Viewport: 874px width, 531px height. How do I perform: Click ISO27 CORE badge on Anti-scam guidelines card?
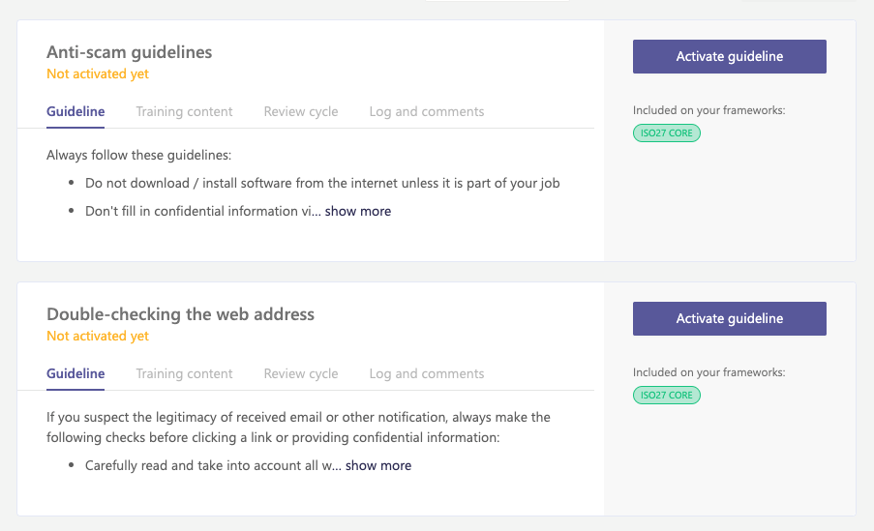click(666, 133)
